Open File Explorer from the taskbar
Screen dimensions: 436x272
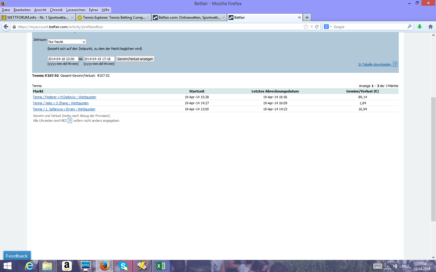47,266
